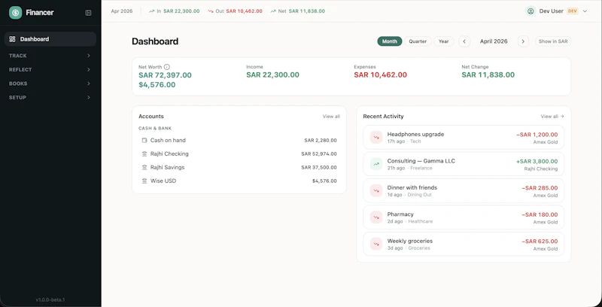The image size is (602, 307).
Task: View all recent activity link
Action: click(x=552, y=117)
